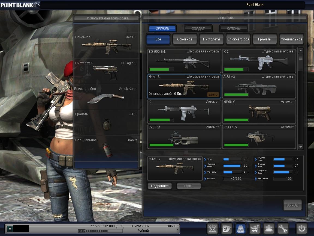Viewport: 314px width, 236px height.
Task: Select equipped K-400 grenade slot
Action: click(x=106, y=123)
